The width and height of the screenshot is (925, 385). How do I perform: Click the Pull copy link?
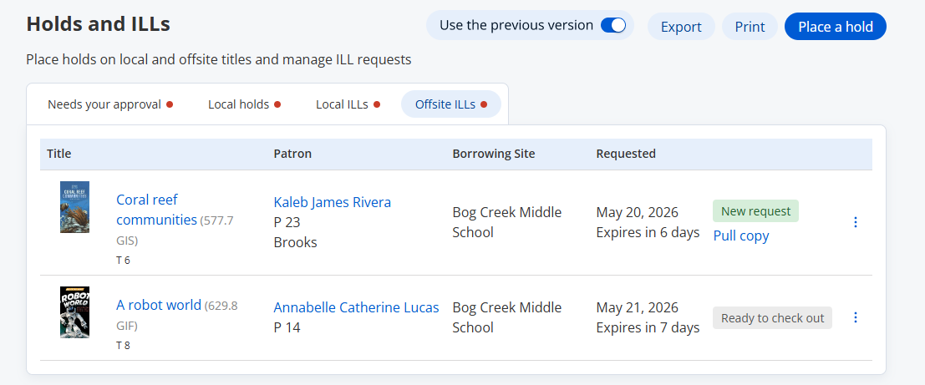click(741, 236)
